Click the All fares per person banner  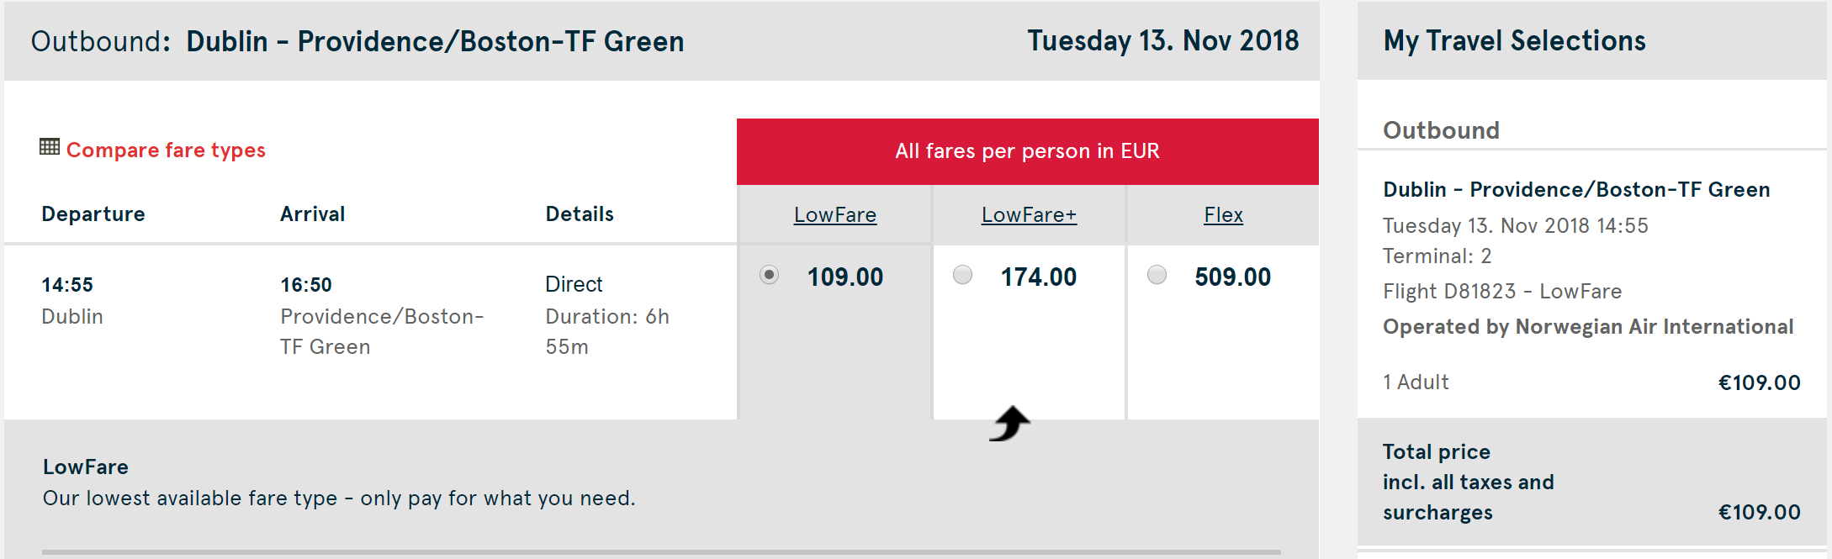pyautogui.click(x=1028, y=151)
